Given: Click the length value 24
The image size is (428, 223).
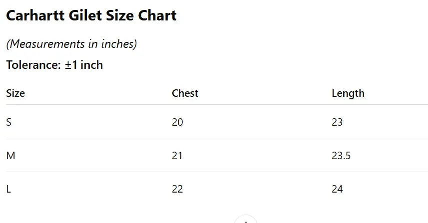Looking at the screenshot, I should 337,189.
